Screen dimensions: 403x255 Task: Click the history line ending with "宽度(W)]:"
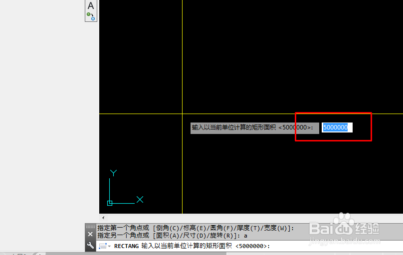point(196,228)
